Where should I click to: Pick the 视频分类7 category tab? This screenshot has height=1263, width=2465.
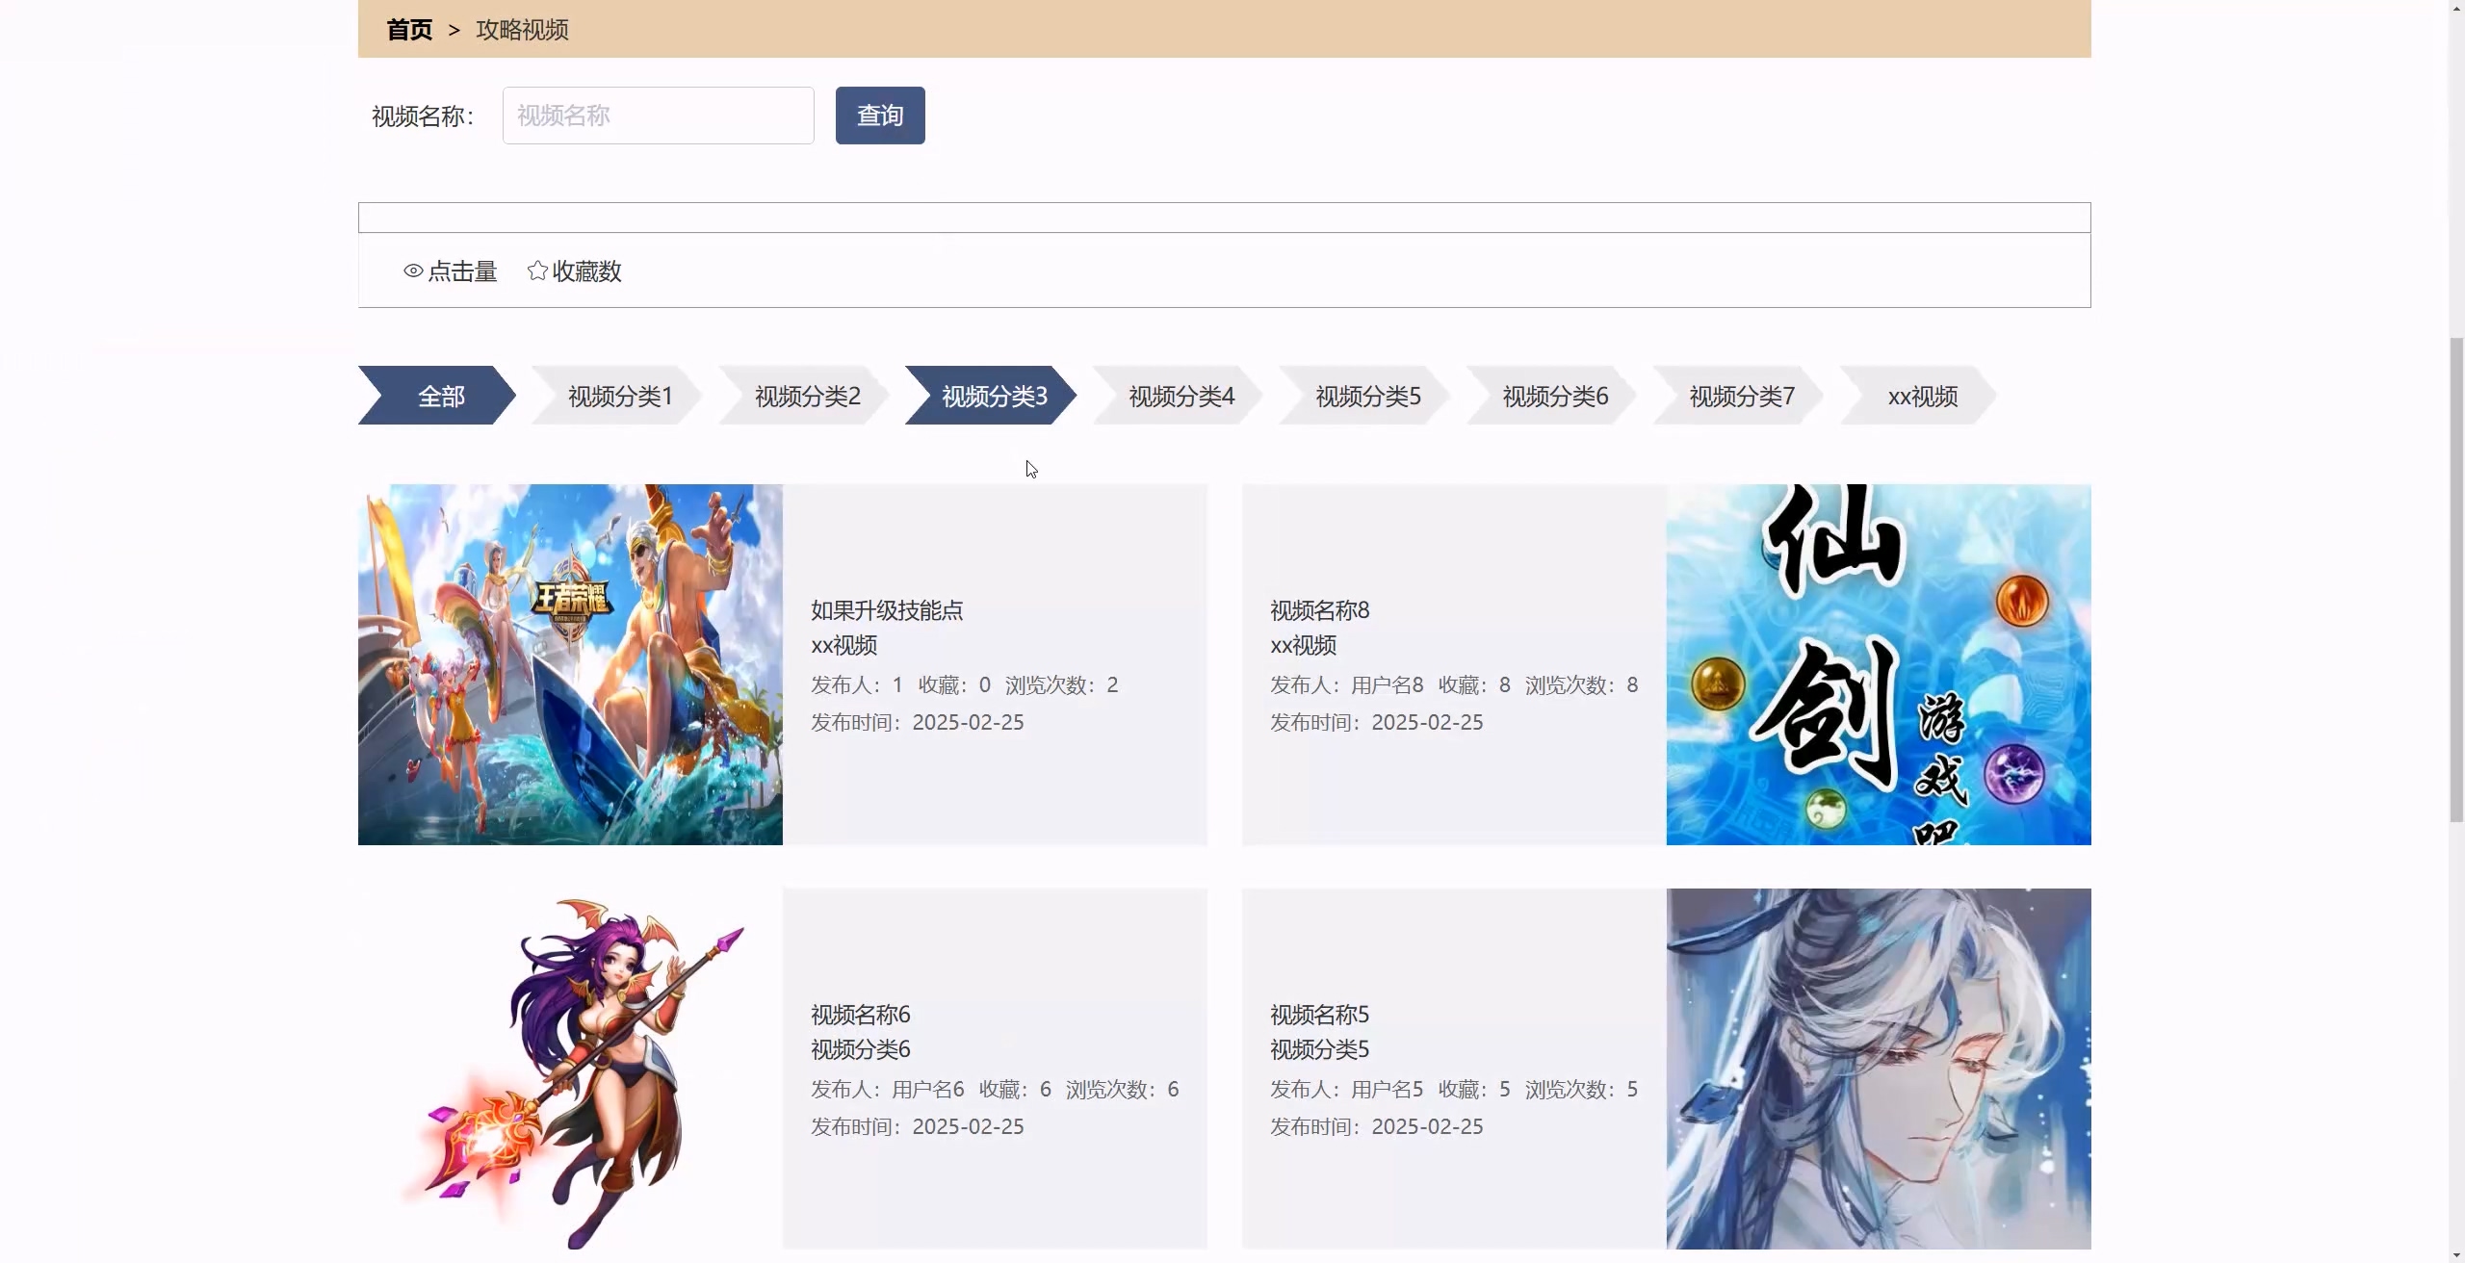tap(1740, 396)
